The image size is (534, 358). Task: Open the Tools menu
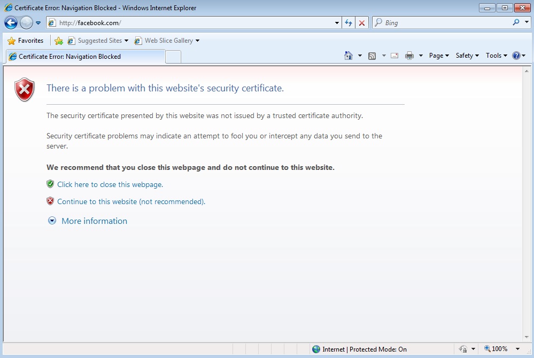(x=496, y=56)
